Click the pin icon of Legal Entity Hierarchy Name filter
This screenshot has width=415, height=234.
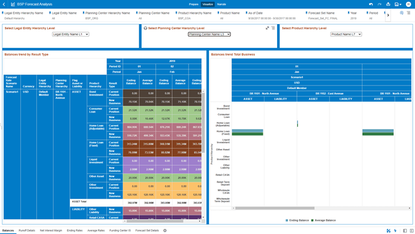2,13
